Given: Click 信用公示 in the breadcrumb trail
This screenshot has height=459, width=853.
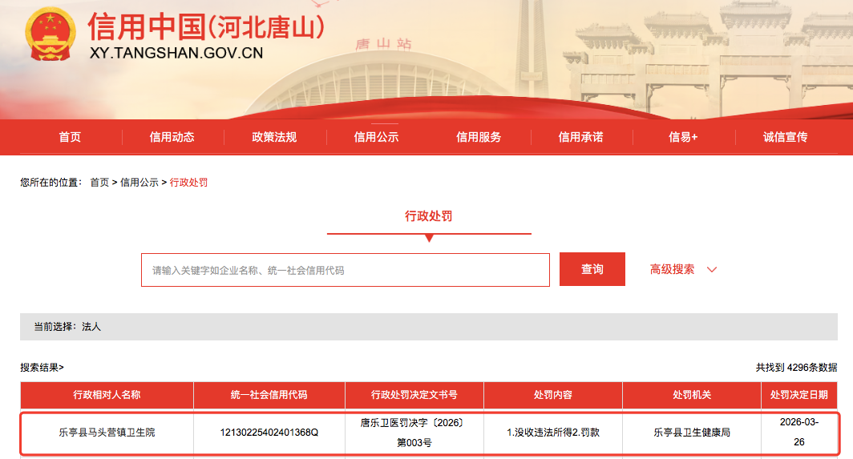Looking at the screenshot, I should click(x=139, y=183).
